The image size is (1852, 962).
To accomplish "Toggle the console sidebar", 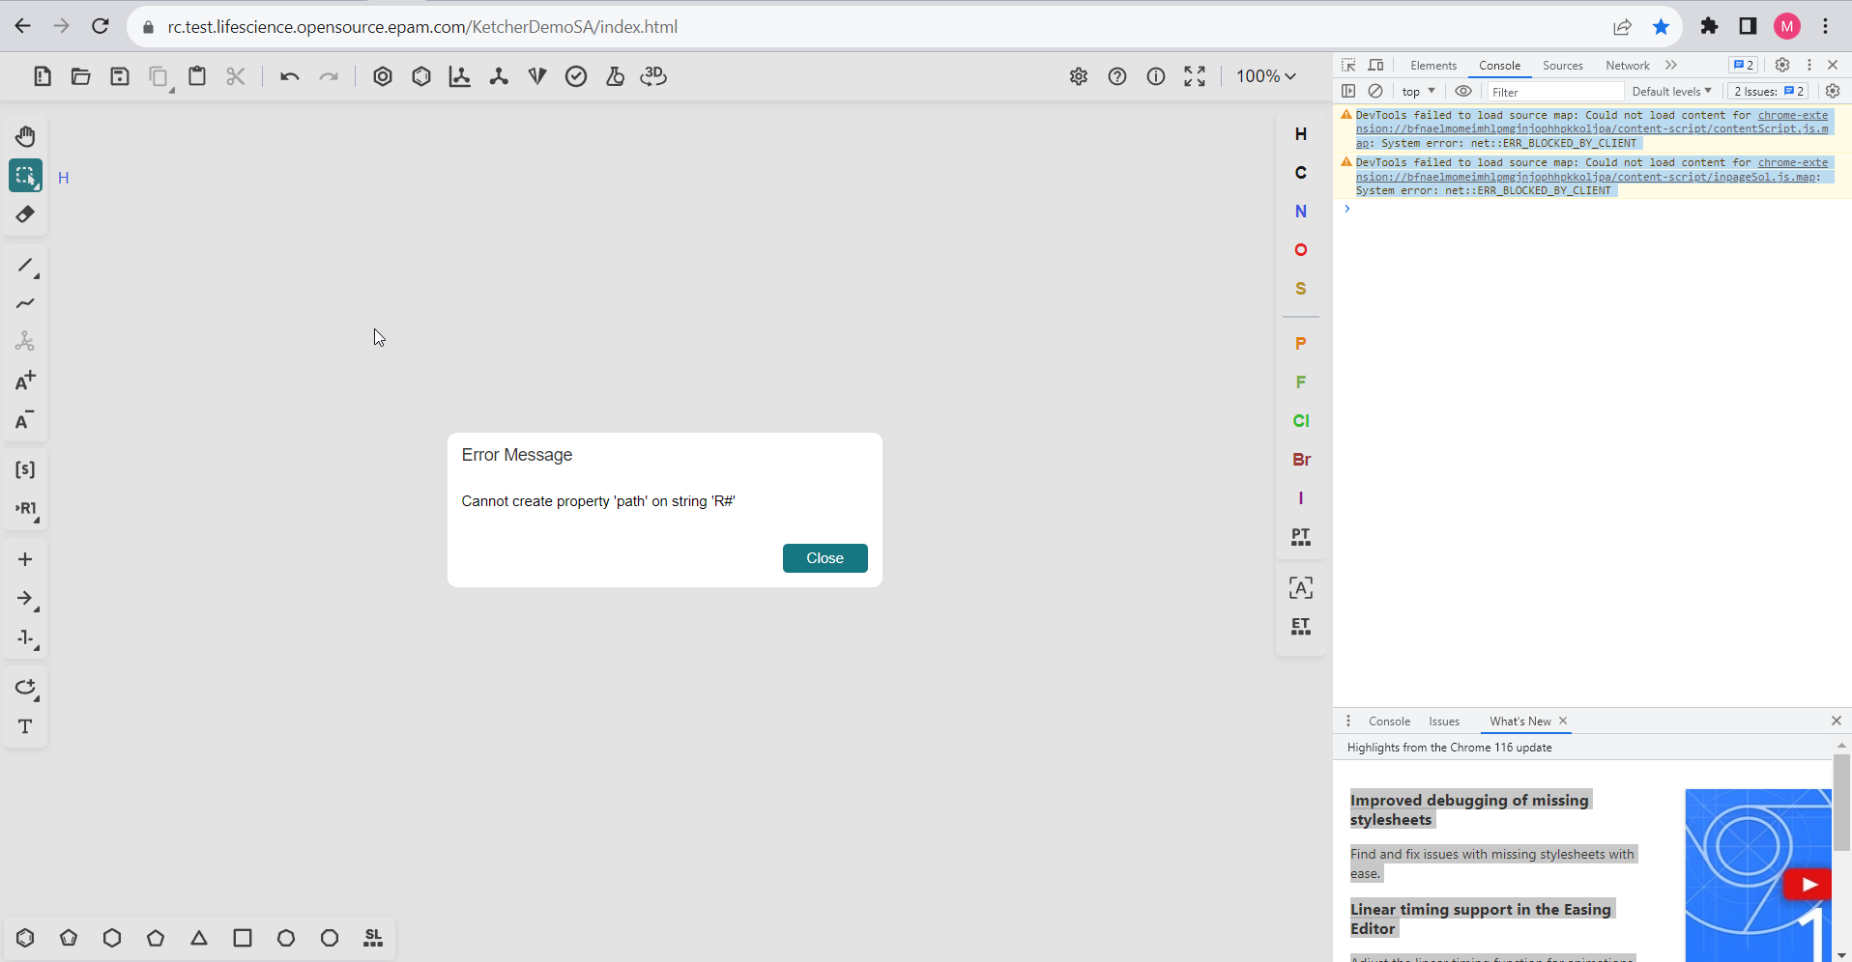I will click(1348, 91).
